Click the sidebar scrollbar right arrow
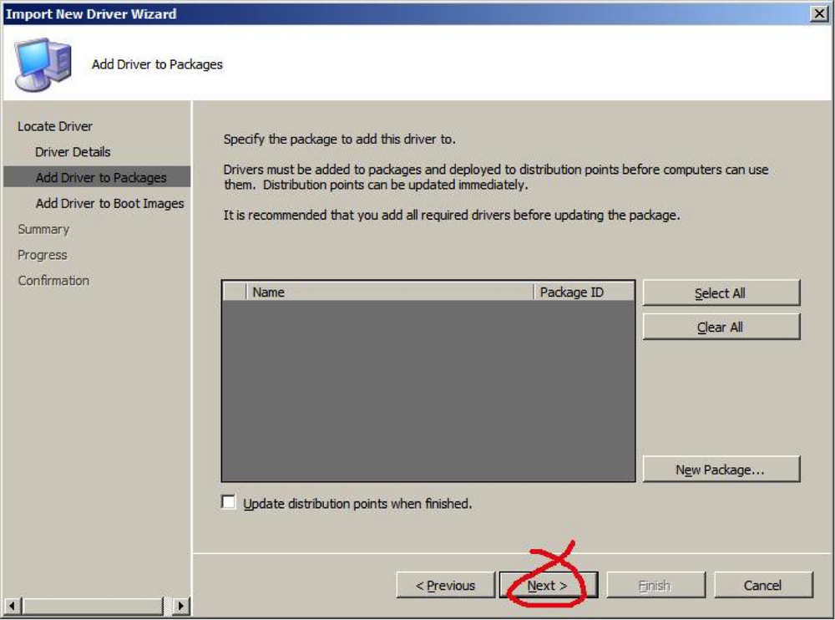The width and height of the screenshot is (835, 620). point(181,606)
